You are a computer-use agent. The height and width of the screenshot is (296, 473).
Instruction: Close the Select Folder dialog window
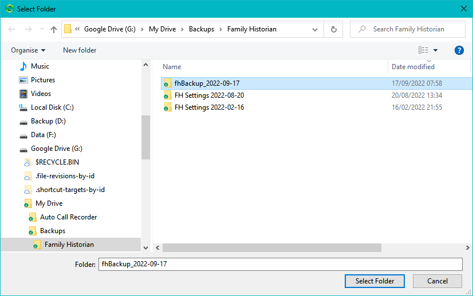pos(464,9)
